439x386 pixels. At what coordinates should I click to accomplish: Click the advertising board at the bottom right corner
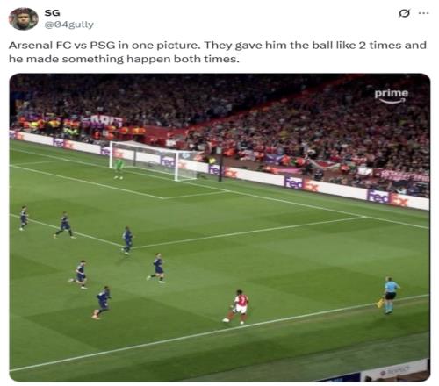pos(395,371)
